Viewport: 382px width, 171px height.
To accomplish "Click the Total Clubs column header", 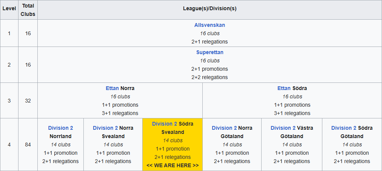I will tap(28, 10).
